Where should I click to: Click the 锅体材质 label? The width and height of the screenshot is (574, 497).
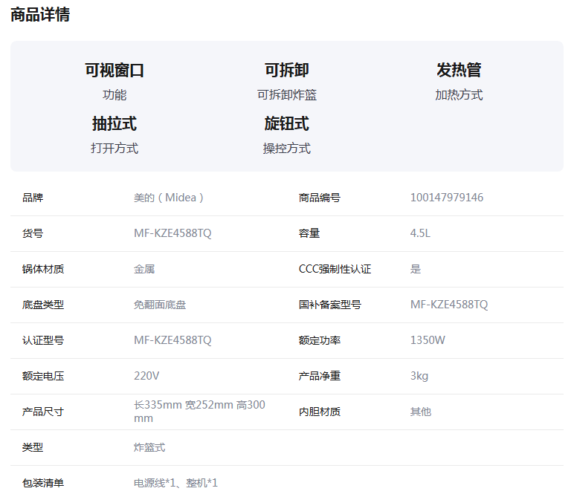tap(43, 269)
